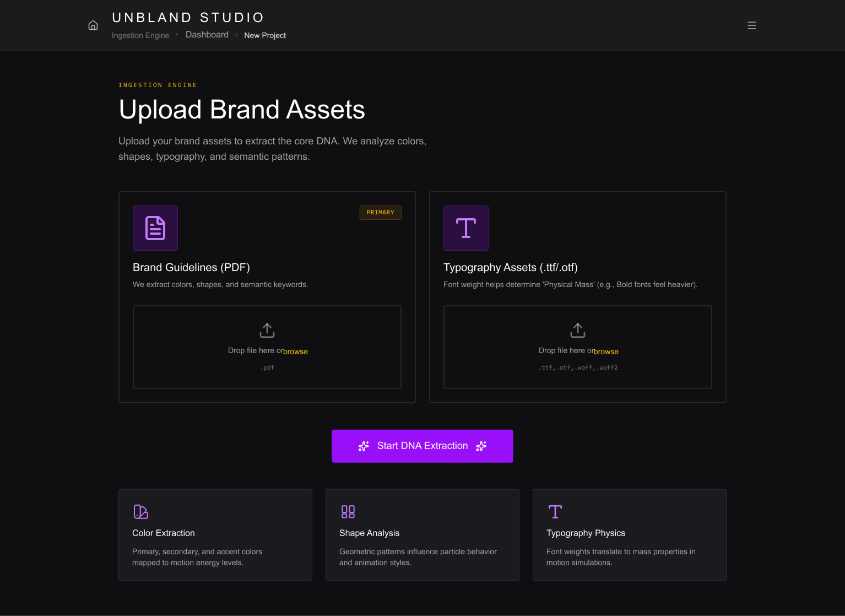Click the Shape Analysis grid icon
This screenshot has height=616, width=845.
tap(348, 512)
